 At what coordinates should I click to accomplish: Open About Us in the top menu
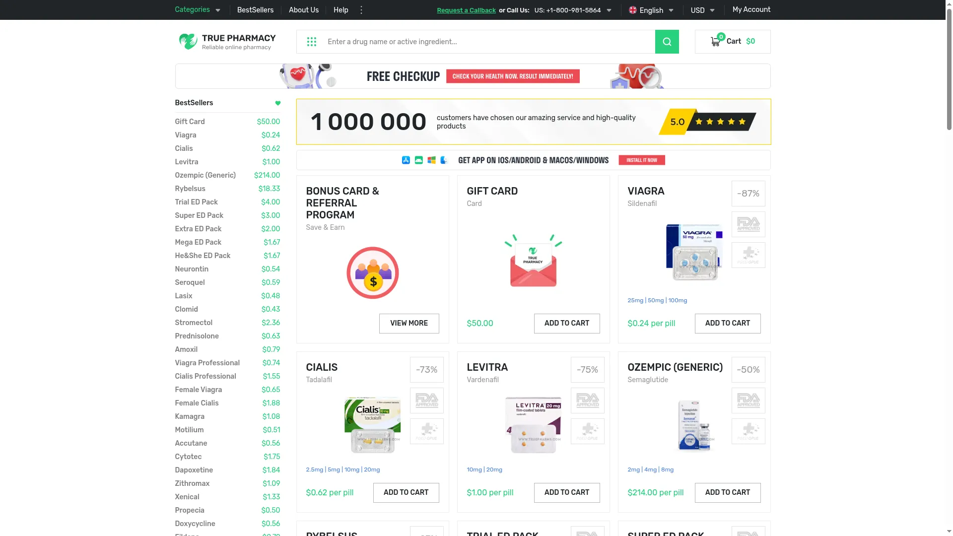click(304, 10)
